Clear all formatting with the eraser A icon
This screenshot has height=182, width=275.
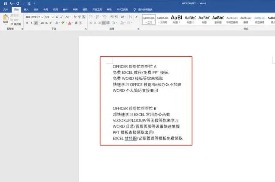pos(75,17)
